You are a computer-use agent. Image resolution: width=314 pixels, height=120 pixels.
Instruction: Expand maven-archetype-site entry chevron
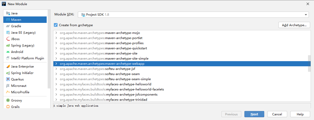tap(56, 53)
